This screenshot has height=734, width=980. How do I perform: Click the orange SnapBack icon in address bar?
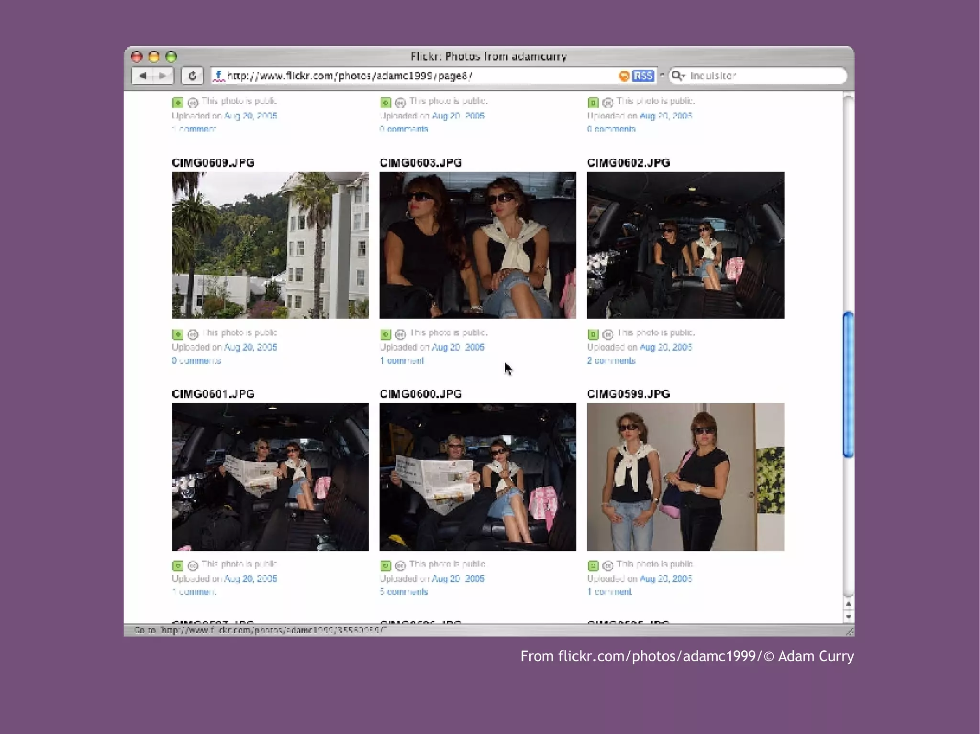624,76
